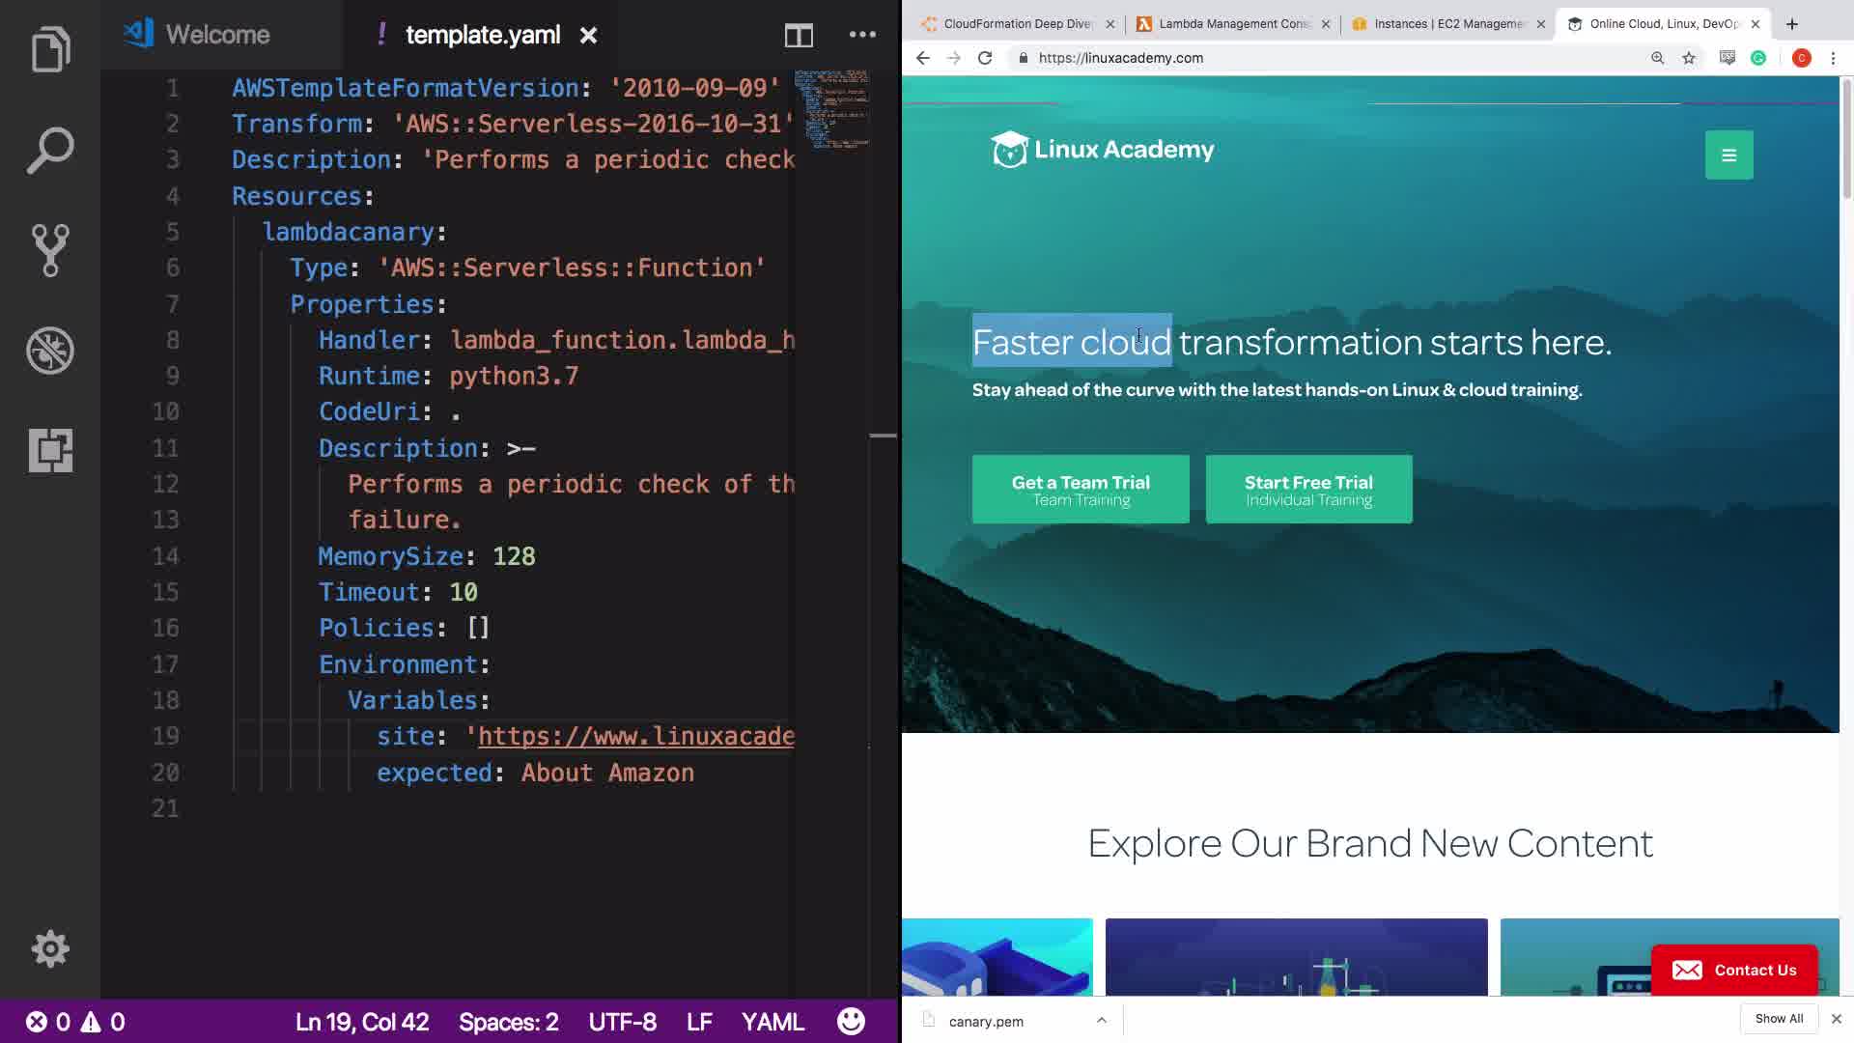Image resolution: width=1854 pixels, height=1043 pixels.
Task: Bookmark page with the star icon
Action: (1689, 58)
